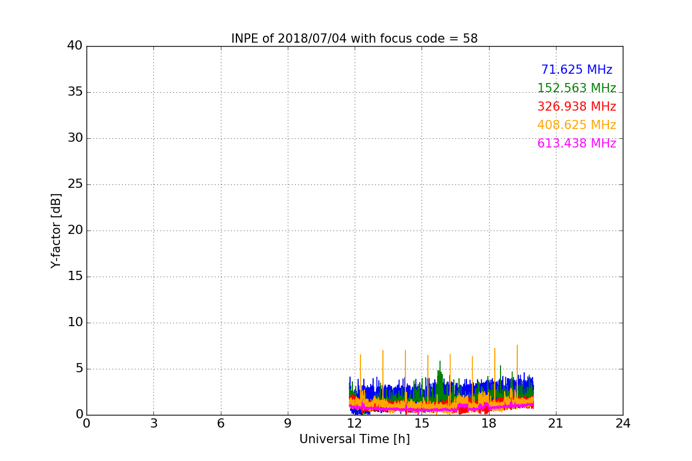The image size is (692, 461).
Task: Select the red 326.938 MHz legend label
Action: [577, 107]
